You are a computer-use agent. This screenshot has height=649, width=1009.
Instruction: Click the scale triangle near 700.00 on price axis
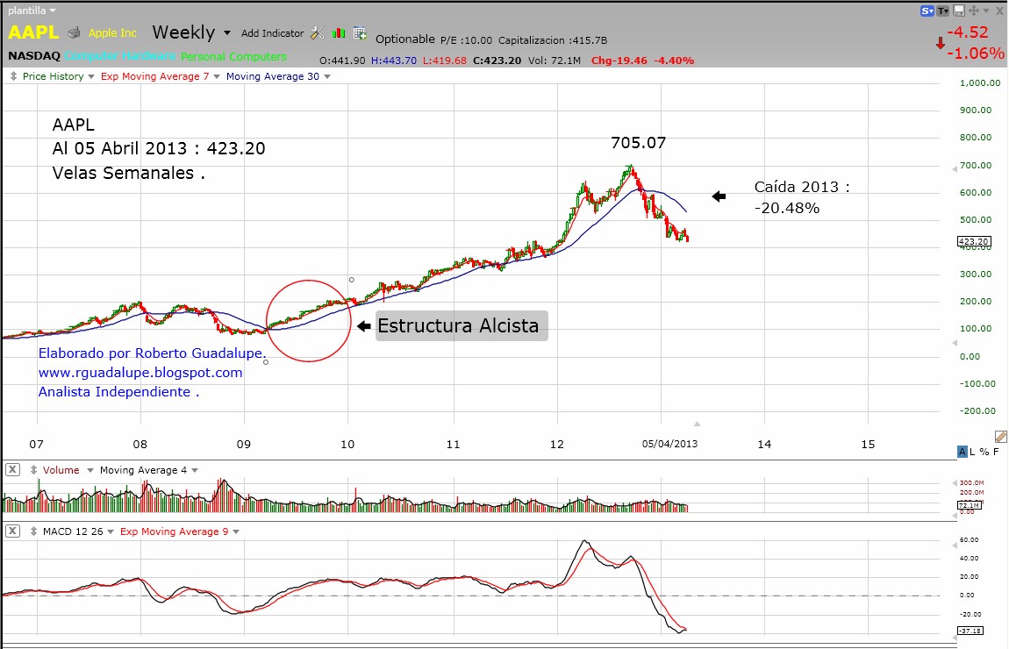pyautogui.click(x=955, y=168)
